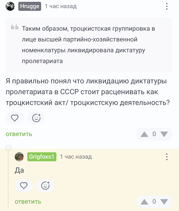Downvote Hrugge's comment

(164, 134)
